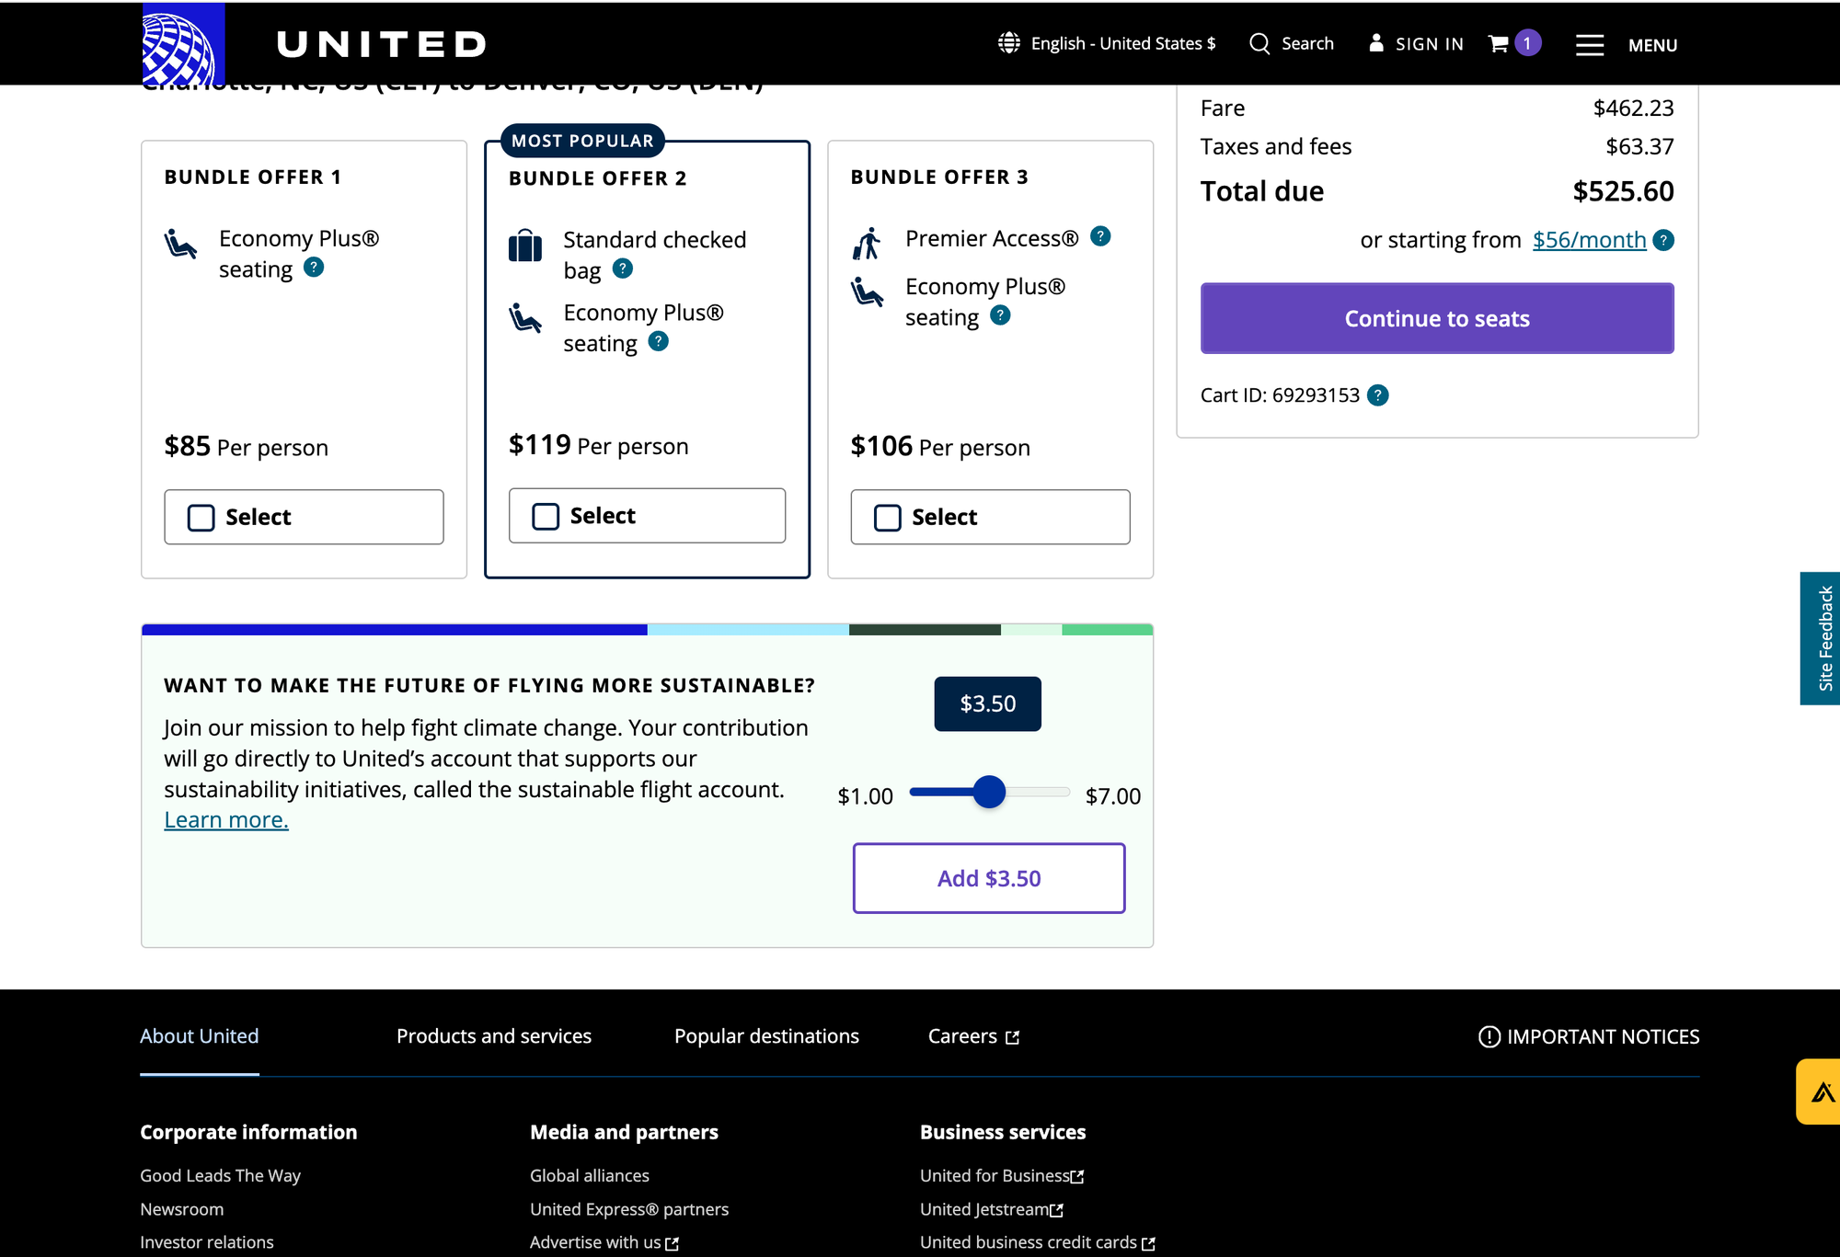This screenshot has height=1257, width=1840.
Task: Click the United globe logo
Action: (x=183, y=43)
